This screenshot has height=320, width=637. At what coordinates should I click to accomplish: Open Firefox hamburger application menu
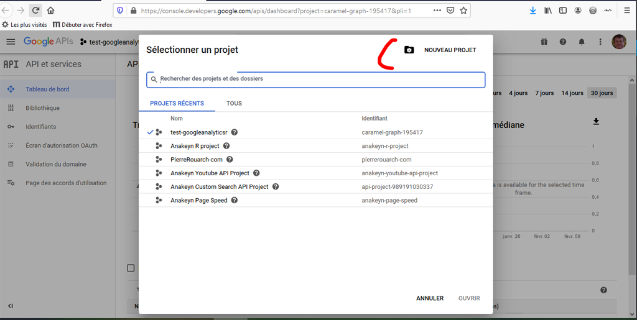click(x=627, y=11)
